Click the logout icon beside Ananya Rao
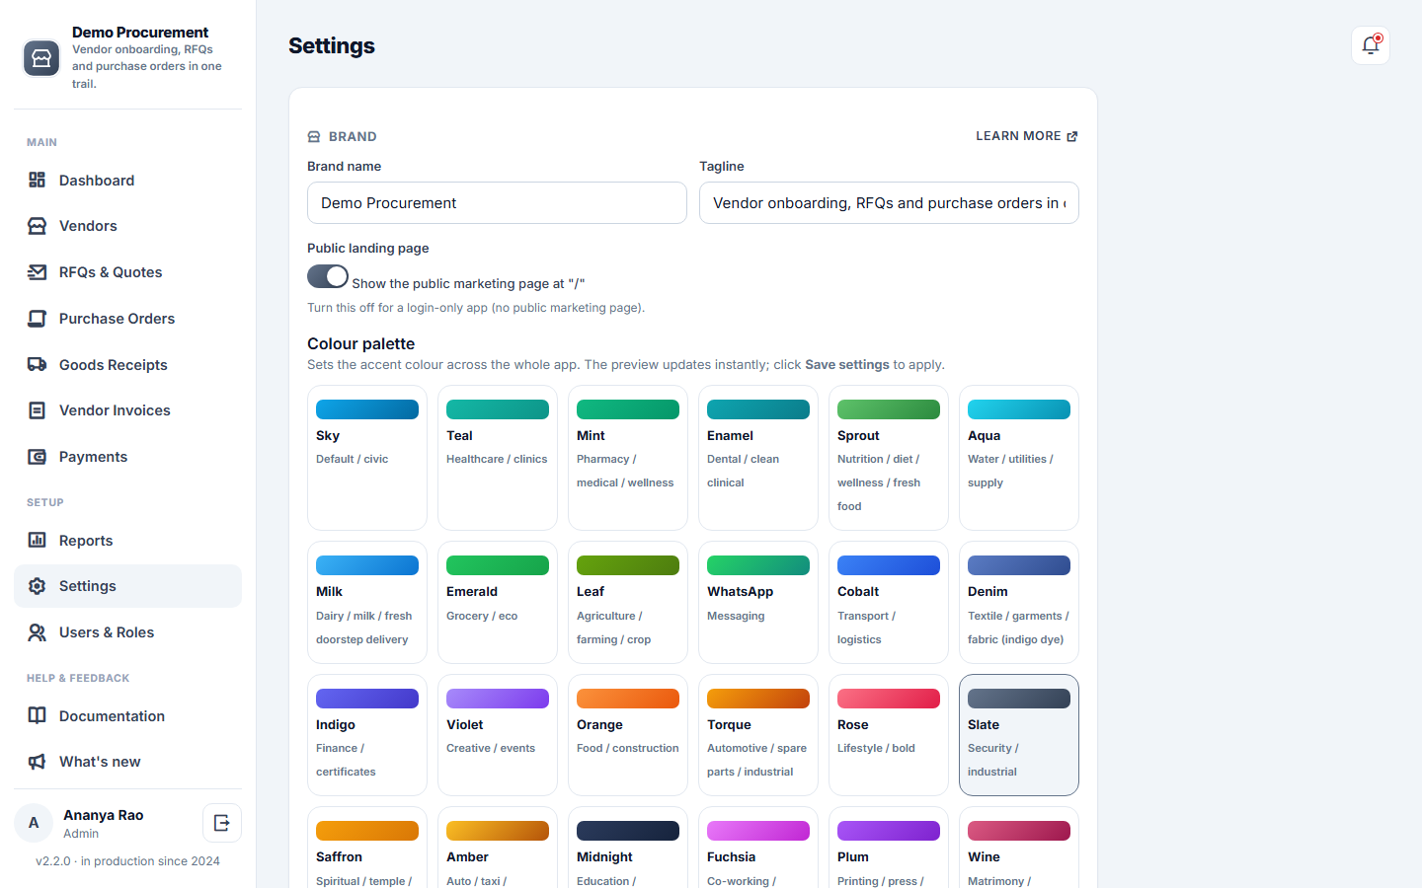1422x888 pixels. [x=222, y=823]
